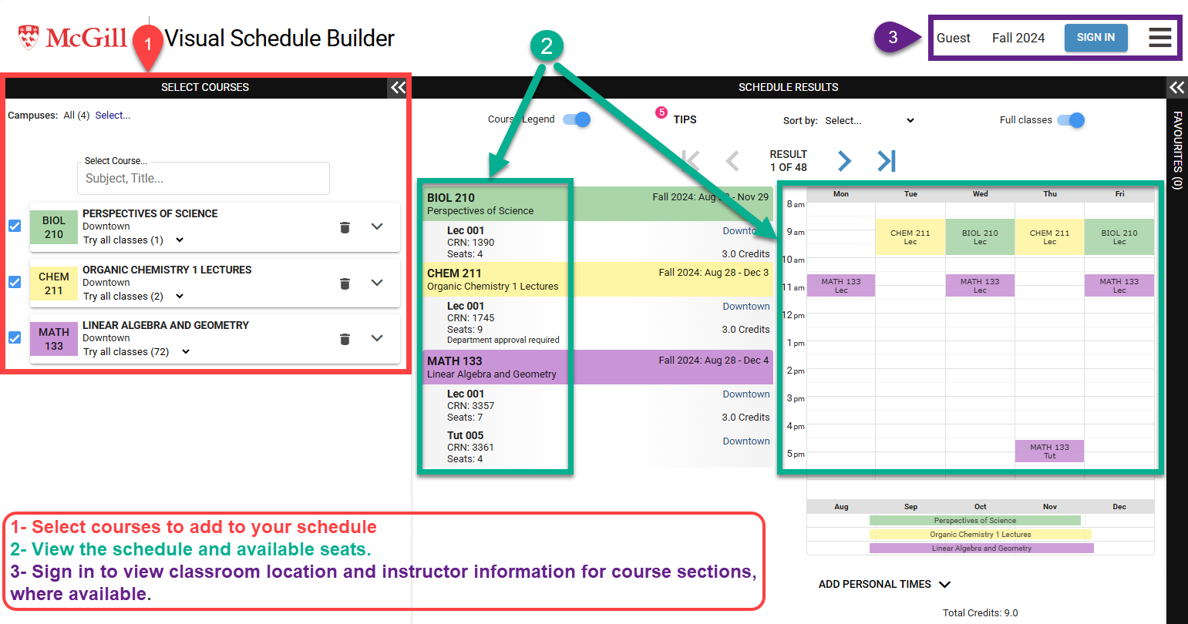The width and height of the screenshot is (1188, 624).
Task: Expand CHEM 211 course details chevron
Action: tap(377, 283)
